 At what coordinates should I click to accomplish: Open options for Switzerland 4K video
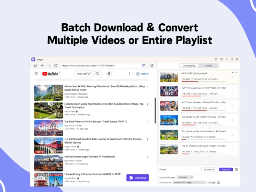pos(148,87)
